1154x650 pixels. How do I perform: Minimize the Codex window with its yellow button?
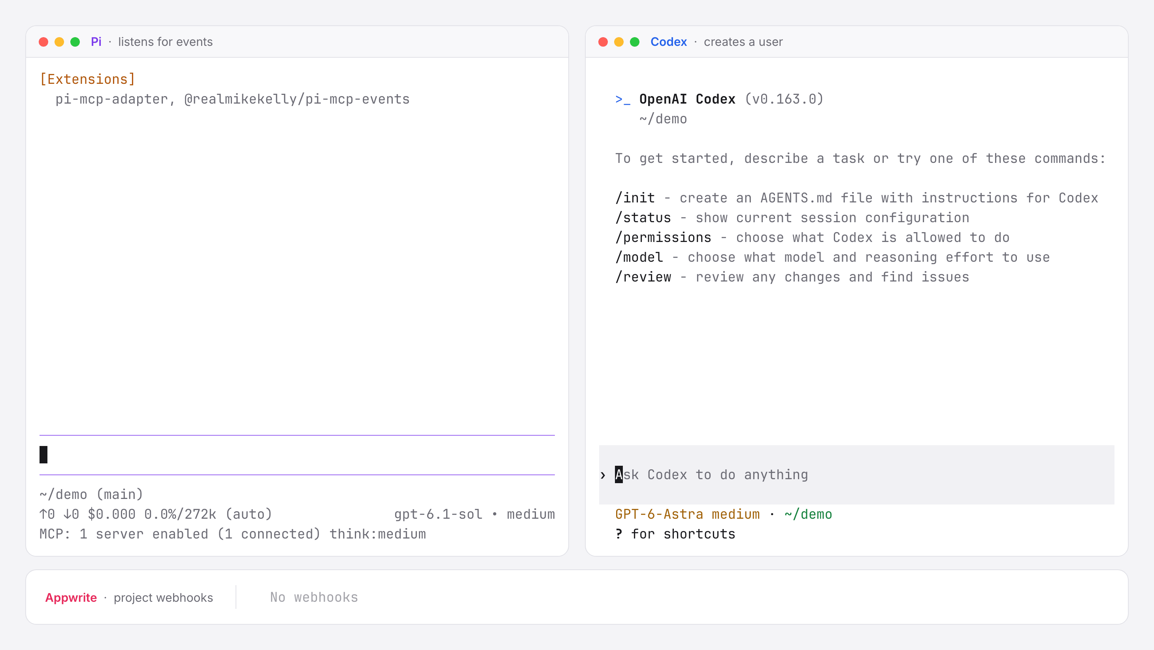point(618,42)
